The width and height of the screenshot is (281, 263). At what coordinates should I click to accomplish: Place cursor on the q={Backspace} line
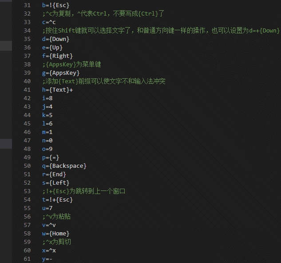(x=64, y=166)
